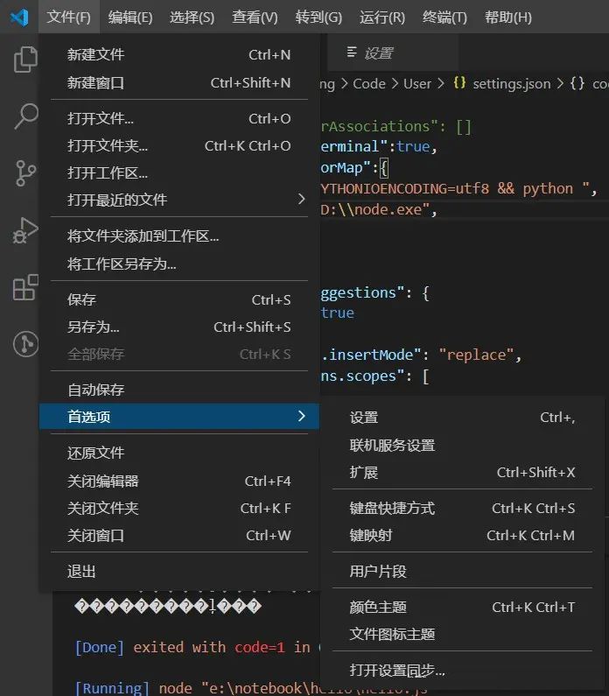
Task: Open the 运行(R) menu
Action: coord(381,18)
